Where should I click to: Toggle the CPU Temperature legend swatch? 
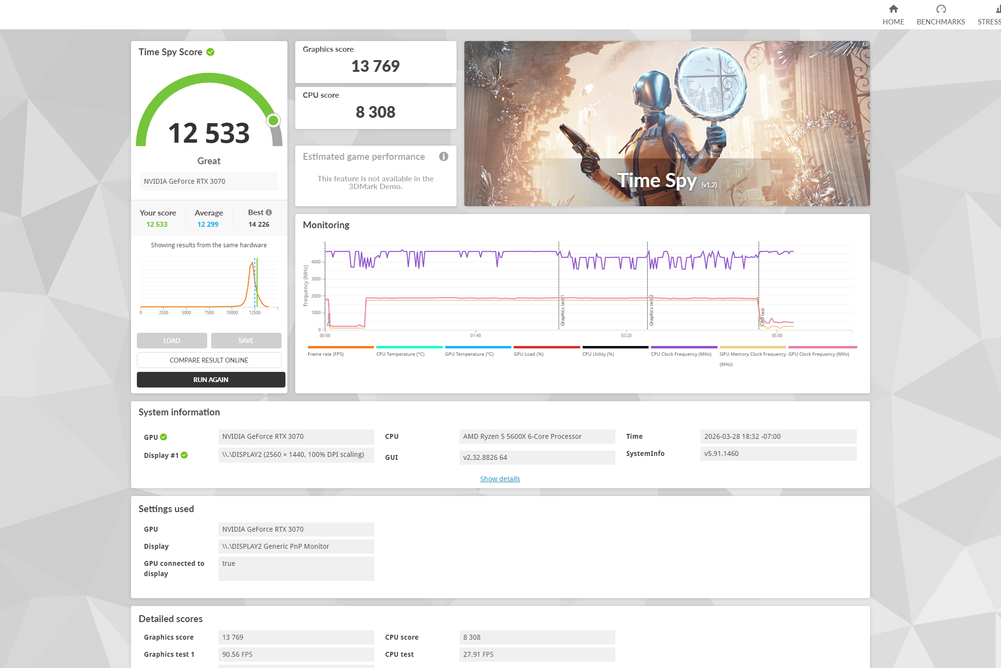pos(409,347)
